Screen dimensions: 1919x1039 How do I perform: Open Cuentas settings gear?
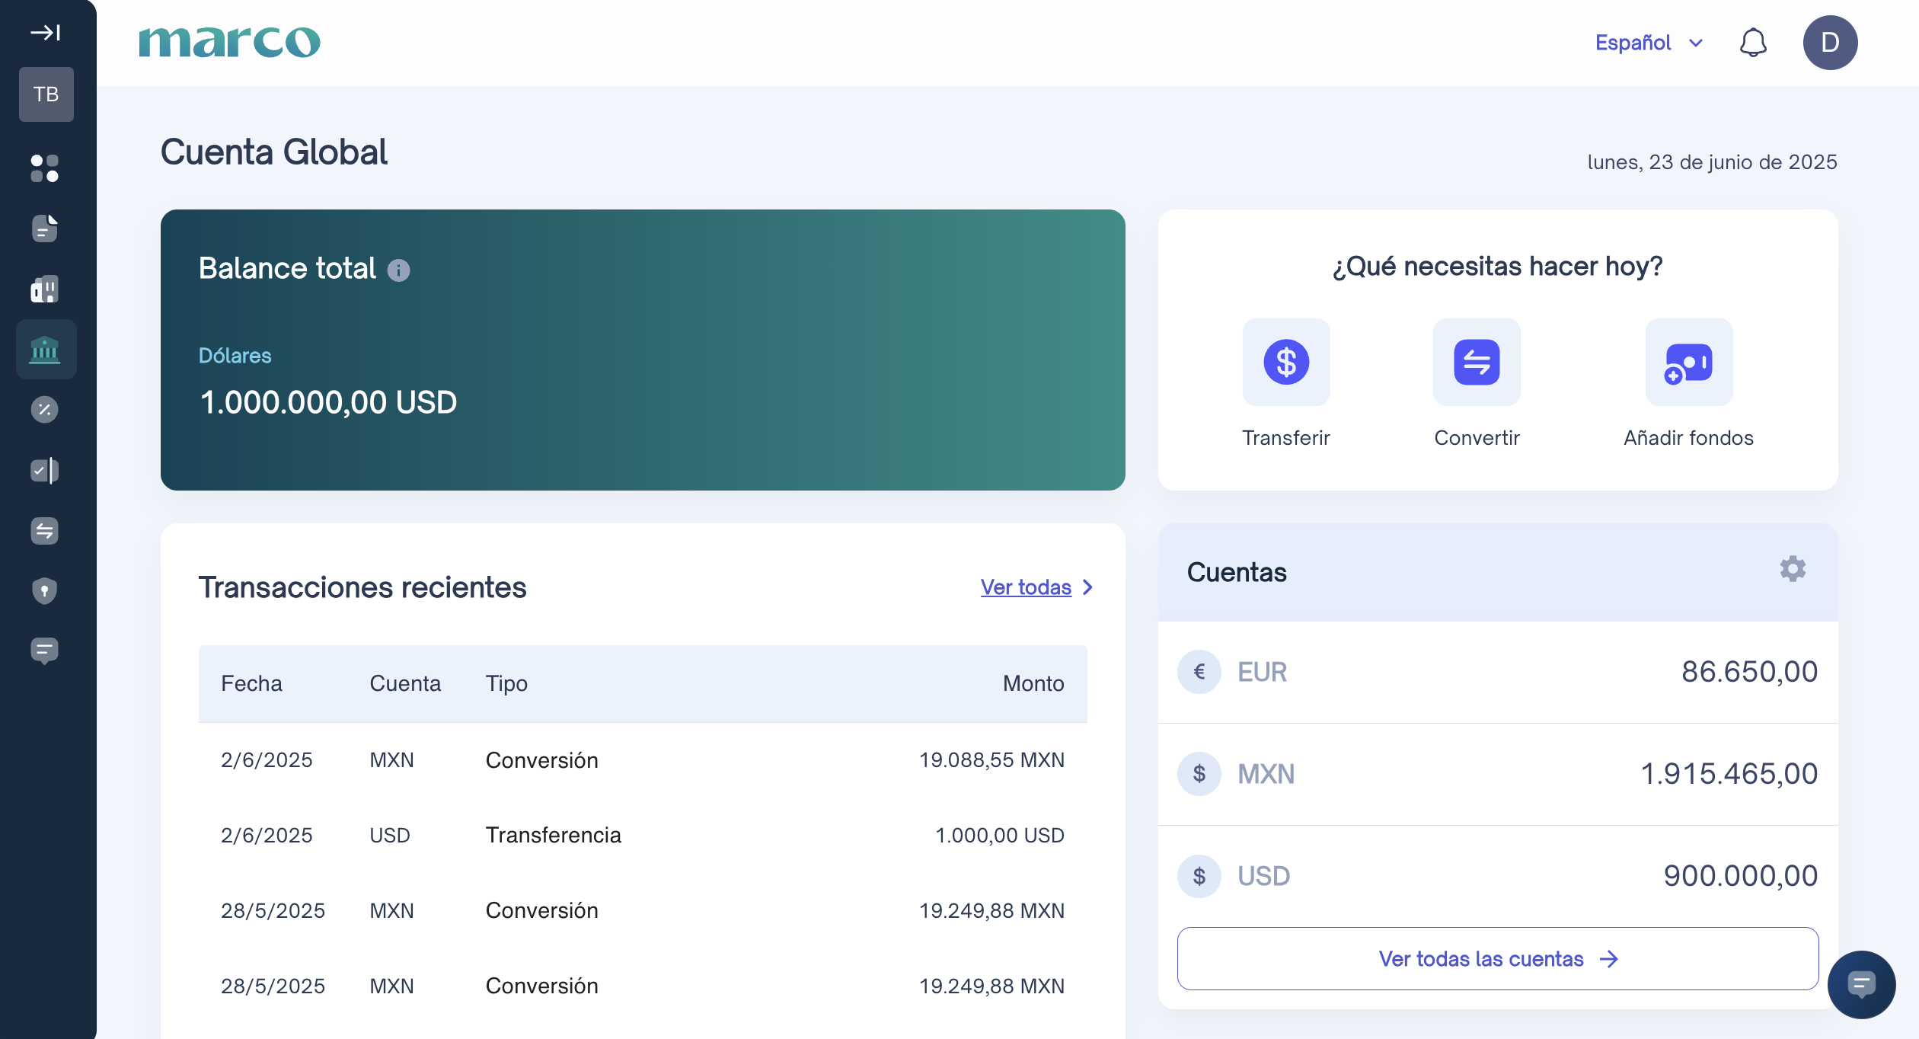pyautogui.click(x=1793, y=569)
